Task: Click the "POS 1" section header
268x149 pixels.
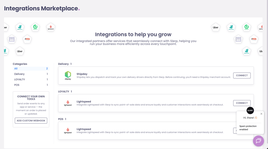Action: click(62, 119)
